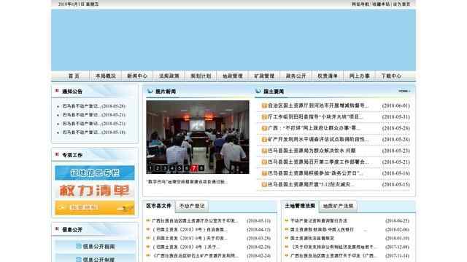Viewport: 467px width, 262px height.
Task: Open the 巴马县国土资源局为群众解决饮水问题 headline
Action: 312,151
